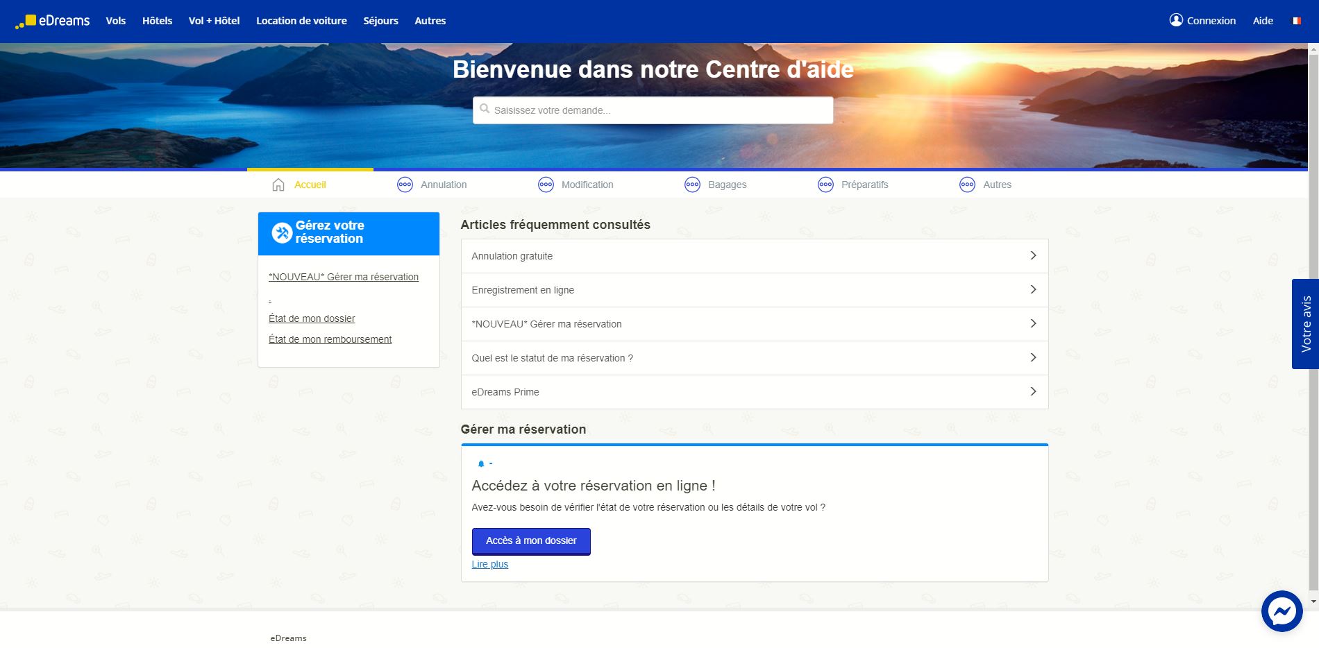The image size is (1319, 648).
Task: Click the Modification tab icon
Action: (x=546, y=185)
